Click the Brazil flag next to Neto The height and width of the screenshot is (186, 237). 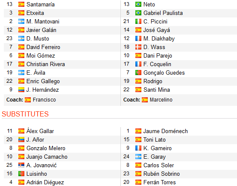[138, 4]
